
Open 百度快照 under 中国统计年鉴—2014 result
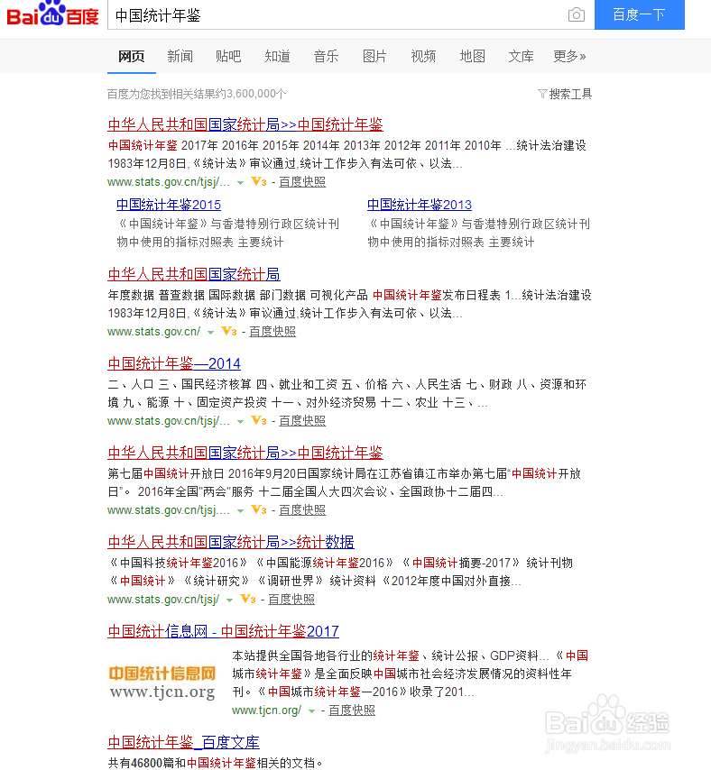302,421
